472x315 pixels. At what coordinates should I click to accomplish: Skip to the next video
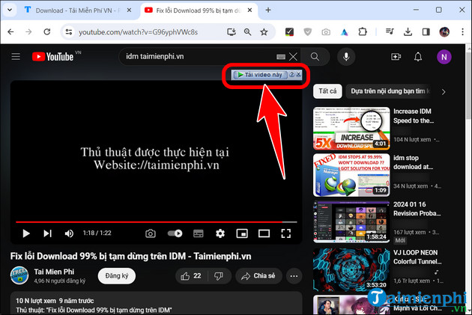[47, 233]
